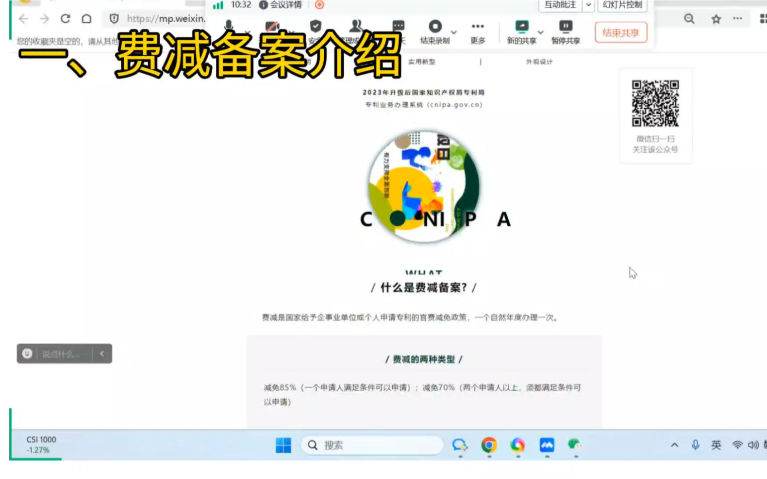Viewport: 767px width, 479px height.
Task: Open the meeting chat icon
Action: pos(399,26)
